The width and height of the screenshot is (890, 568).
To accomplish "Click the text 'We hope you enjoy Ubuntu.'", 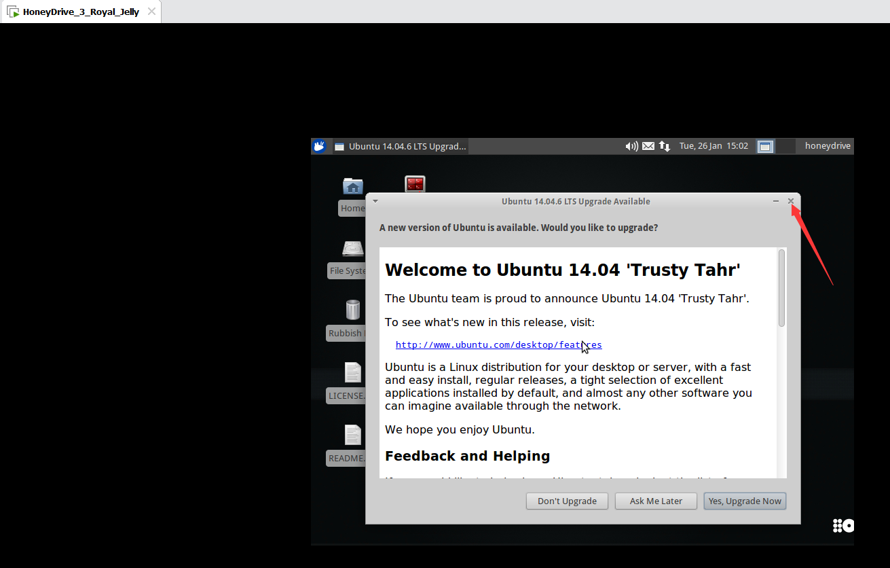I will coord(460,429).
